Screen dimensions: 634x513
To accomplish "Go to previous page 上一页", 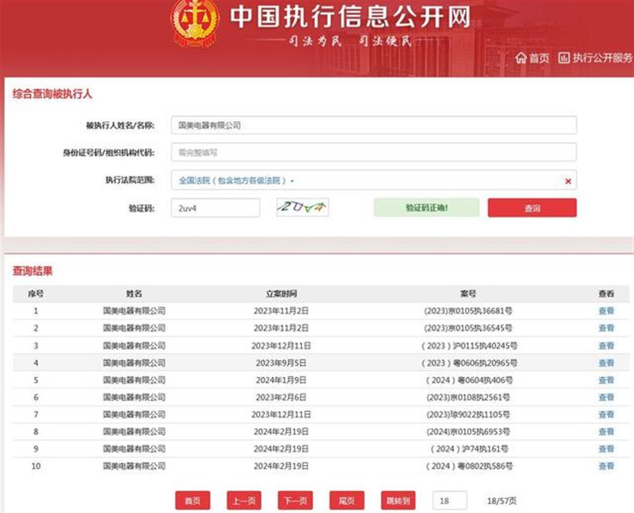I will (244, 500).
